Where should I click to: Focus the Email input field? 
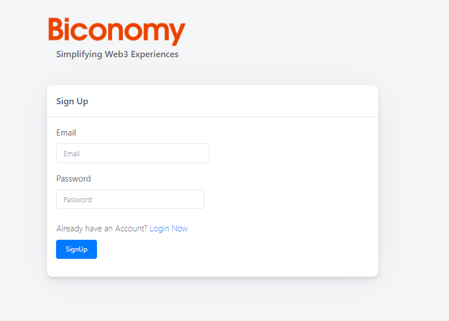(133, 153)
